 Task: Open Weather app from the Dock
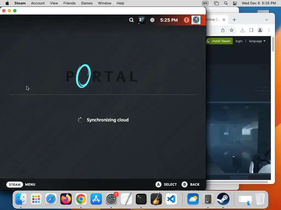pos(193,199)
